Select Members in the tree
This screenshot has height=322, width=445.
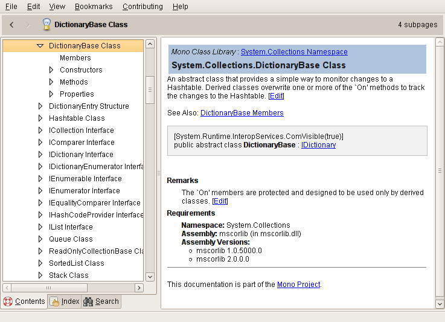[75, 58]
